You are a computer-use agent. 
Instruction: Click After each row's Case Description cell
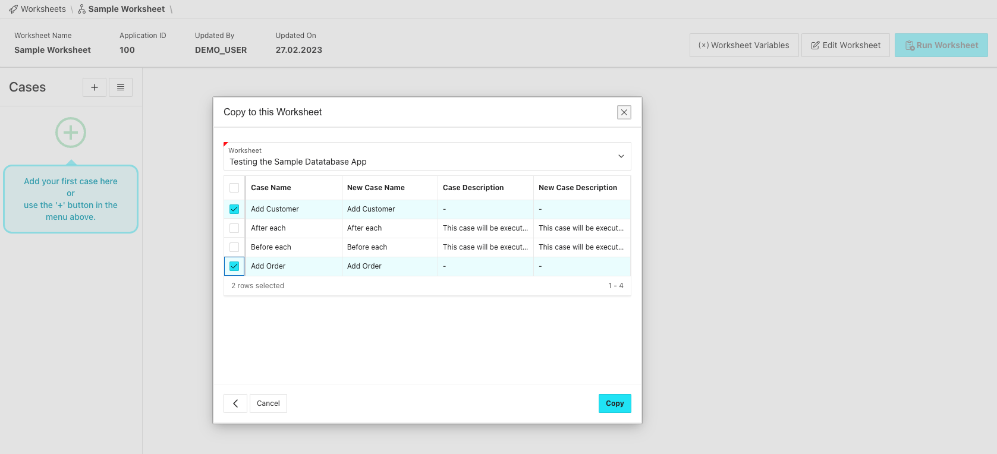point(486,228)
